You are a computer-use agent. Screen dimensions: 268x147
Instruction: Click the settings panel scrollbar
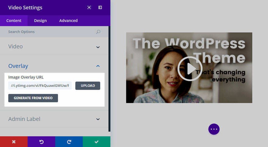tap(109, 79)
